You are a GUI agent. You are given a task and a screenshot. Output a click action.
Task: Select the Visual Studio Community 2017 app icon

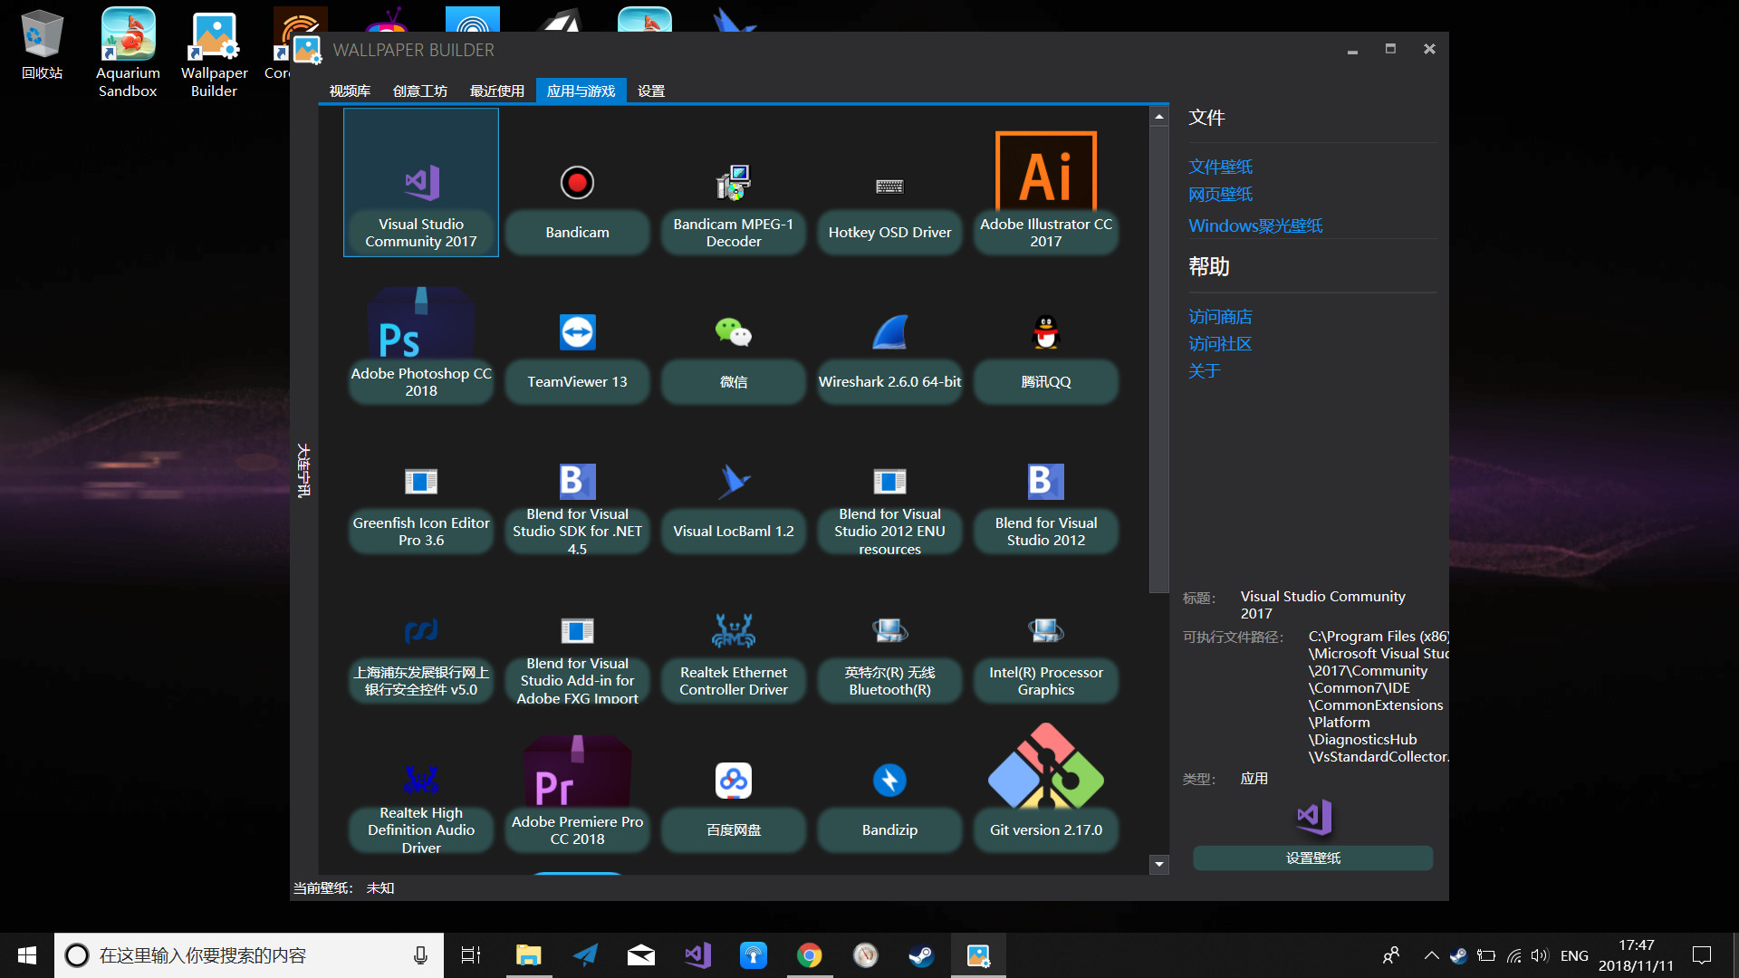420,181
